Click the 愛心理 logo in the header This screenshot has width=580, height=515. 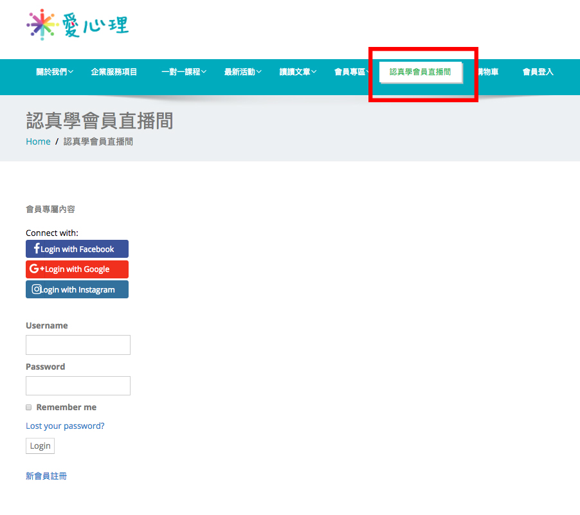[x=77, y=25]
